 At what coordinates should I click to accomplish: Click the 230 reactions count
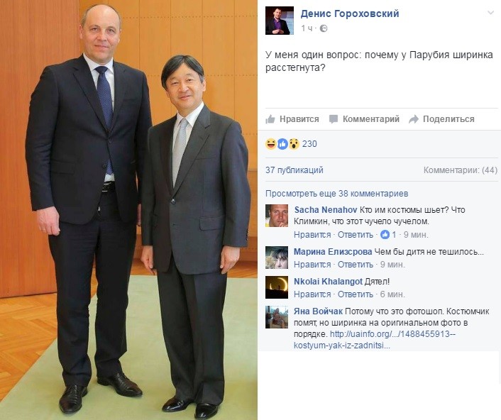309,144
